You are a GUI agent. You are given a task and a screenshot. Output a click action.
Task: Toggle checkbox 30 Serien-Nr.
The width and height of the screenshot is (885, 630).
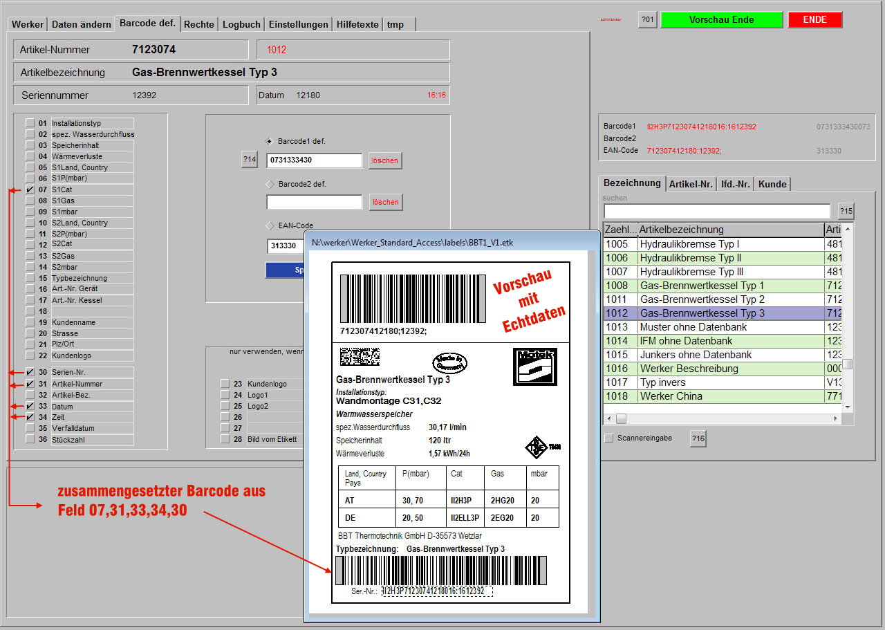(30, 372)
